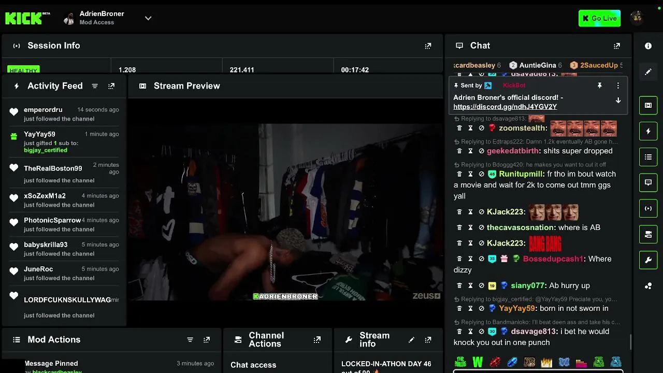Click emperordru in the Activity Feed
This screenshot has width=663, height=373.
43,110
